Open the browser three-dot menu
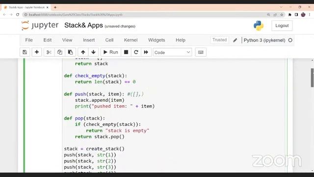Screen dimensions: 314x177 310,15
